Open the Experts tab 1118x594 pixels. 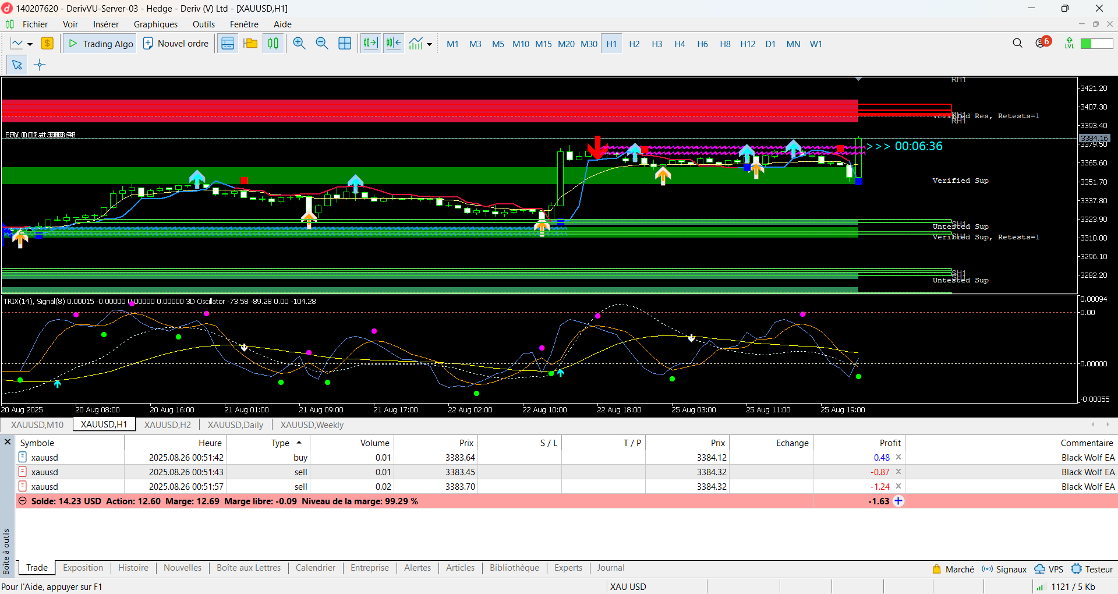(x=568, y=568)
